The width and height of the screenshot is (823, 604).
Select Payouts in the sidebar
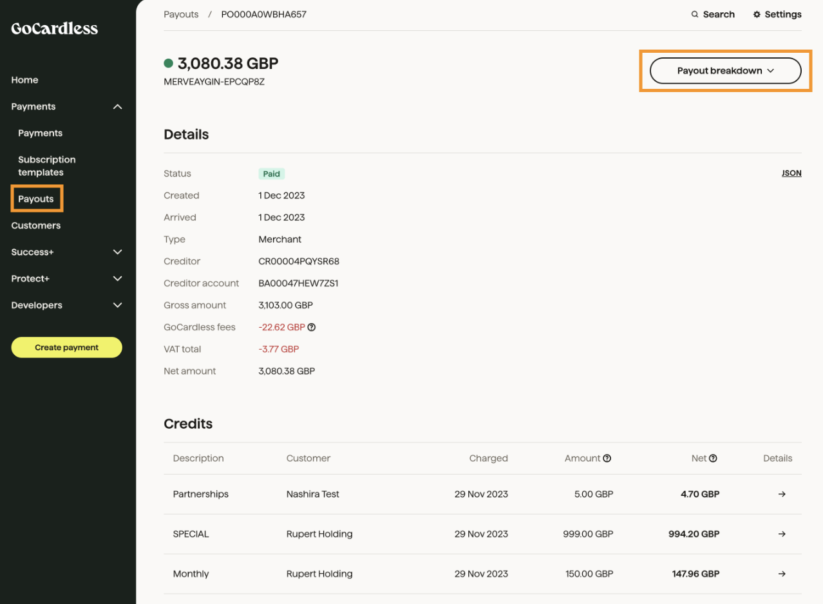36,198
